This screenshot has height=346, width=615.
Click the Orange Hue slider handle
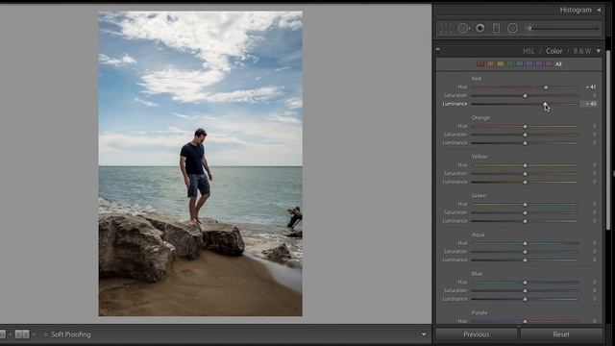point(526,126)
